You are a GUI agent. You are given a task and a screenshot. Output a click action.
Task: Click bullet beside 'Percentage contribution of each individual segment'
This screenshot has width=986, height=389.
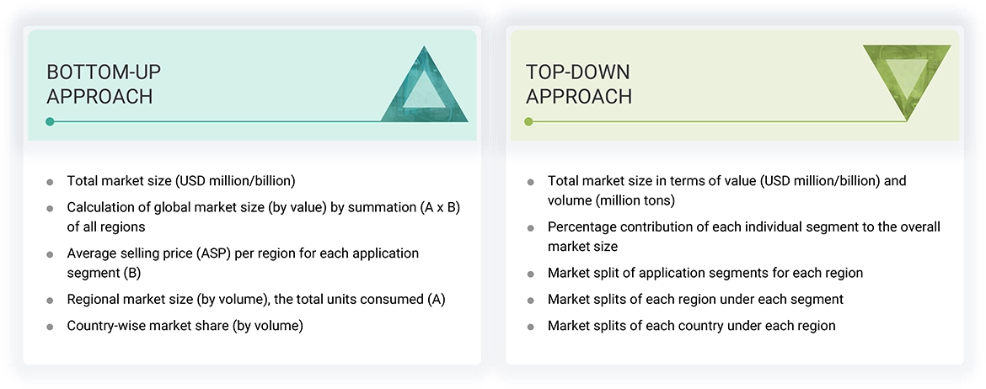tap(530, 228)
